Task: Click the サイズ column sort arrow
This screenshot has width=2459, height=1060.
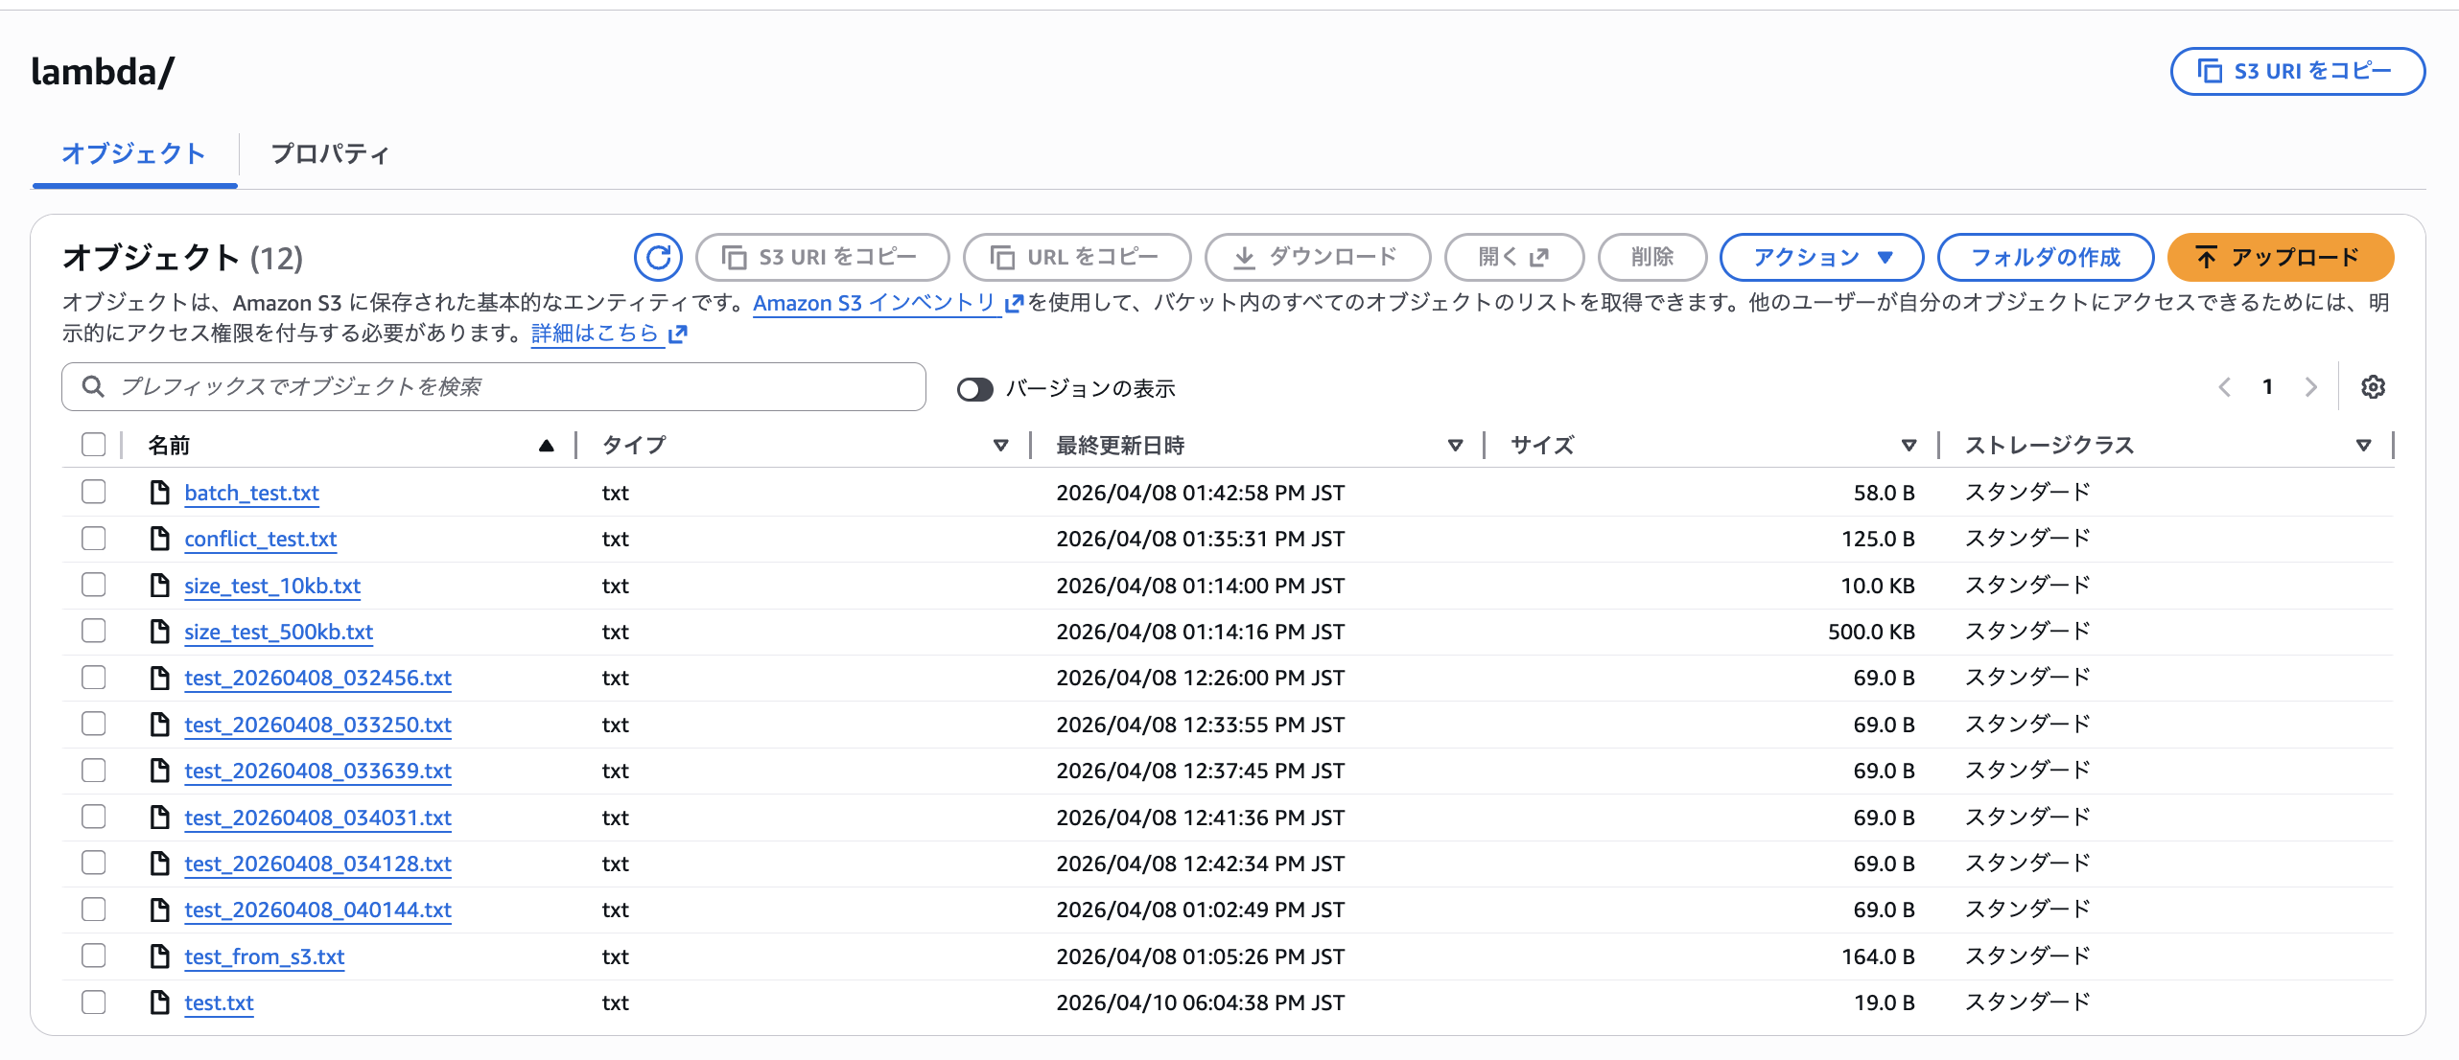Action: point(1909,446)
